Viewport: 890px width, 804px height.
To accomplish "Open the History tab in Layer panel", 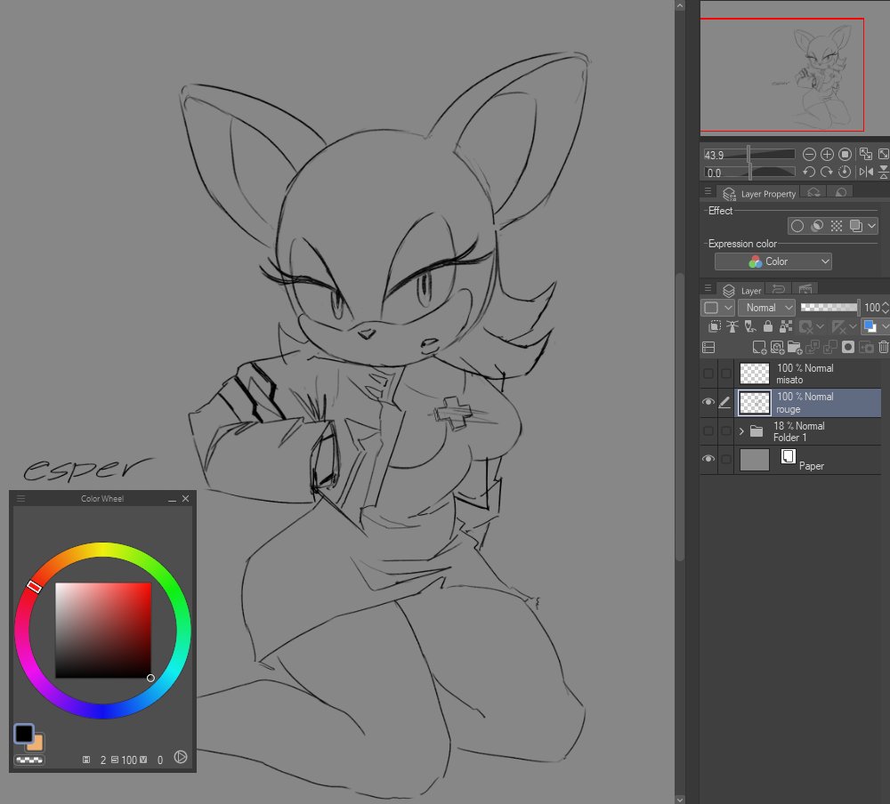I will (779, 289).
